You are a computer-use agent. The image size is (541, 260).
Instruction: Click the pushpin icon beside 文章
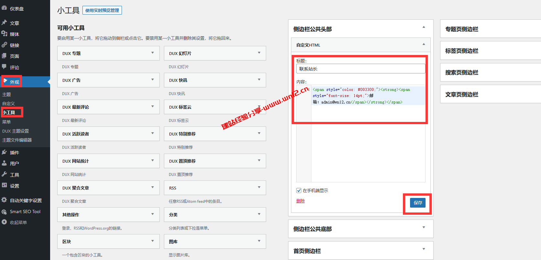click(4, 23)
